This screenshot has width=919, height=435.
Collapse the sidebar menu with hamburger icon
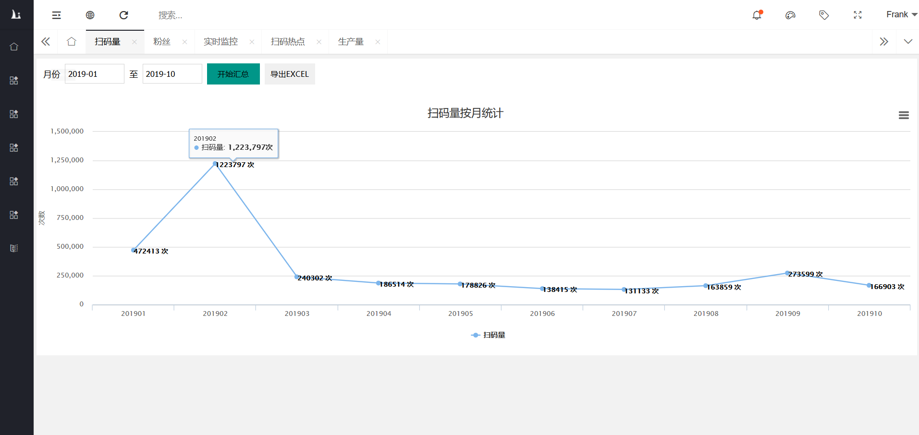(x=56, y=15)
